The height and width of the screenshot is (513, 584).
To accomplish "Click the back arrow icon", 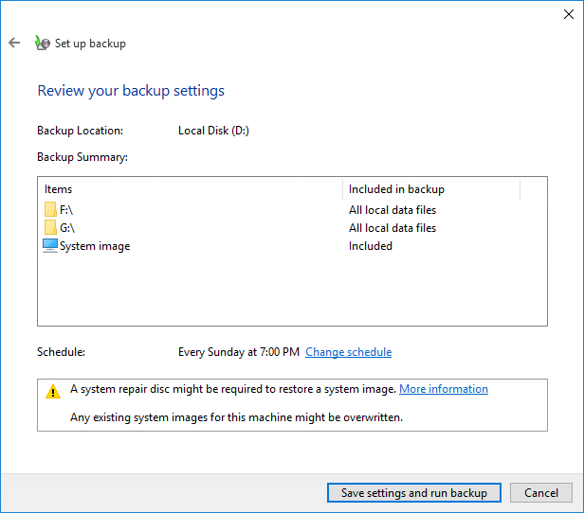I will (14, 43).
